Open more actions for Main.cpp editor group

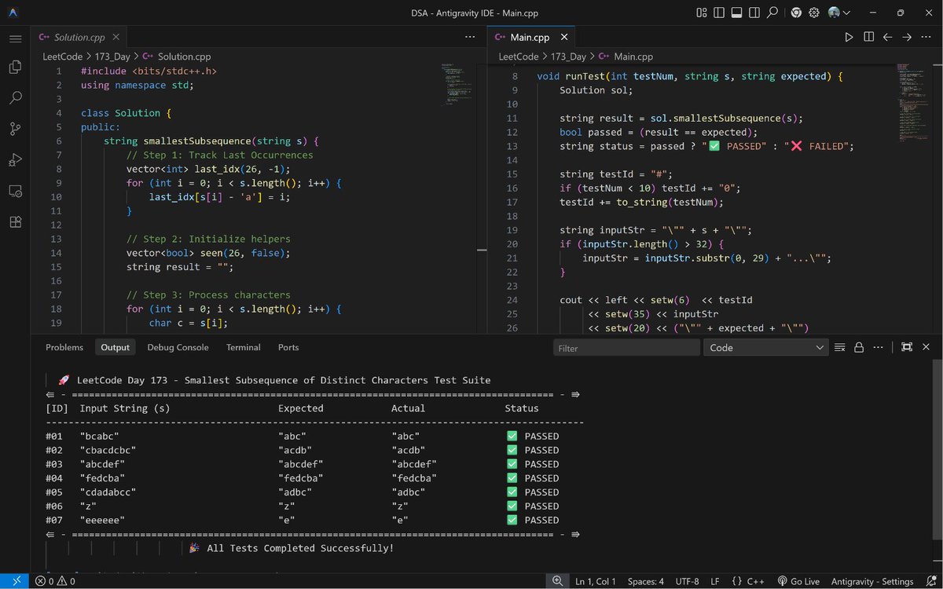(926, 37)
